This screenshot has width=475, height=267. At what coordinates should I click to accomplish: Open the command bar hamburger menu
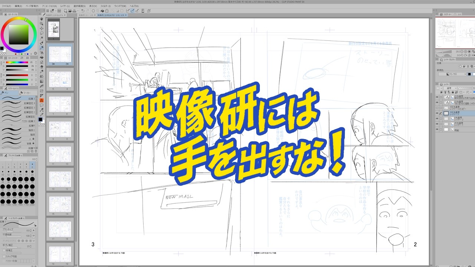point(47,10)
